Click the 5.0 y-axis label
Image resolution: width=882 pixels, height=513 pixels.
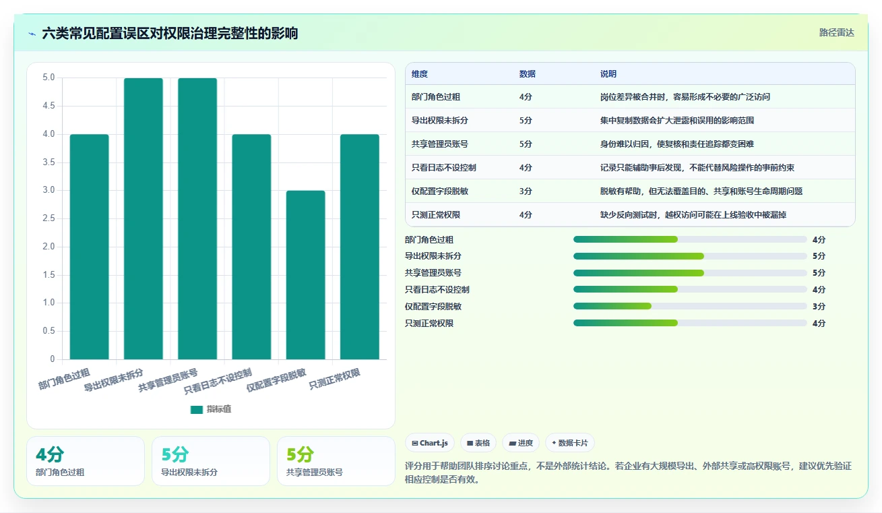pos(49,78)
